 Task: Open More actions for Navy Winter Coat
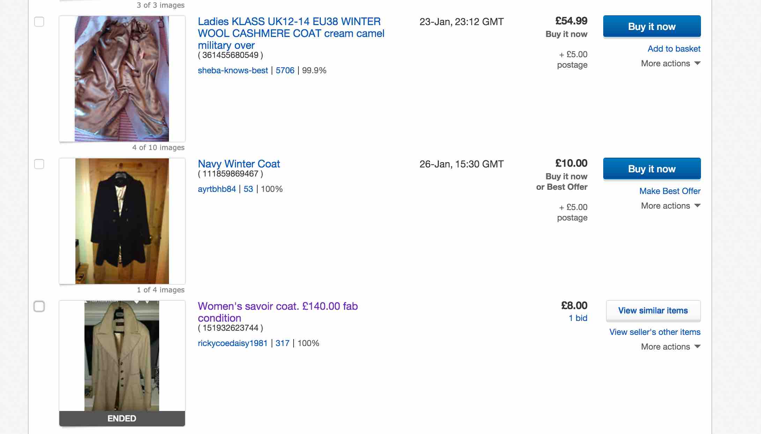(x=671, y=206)
